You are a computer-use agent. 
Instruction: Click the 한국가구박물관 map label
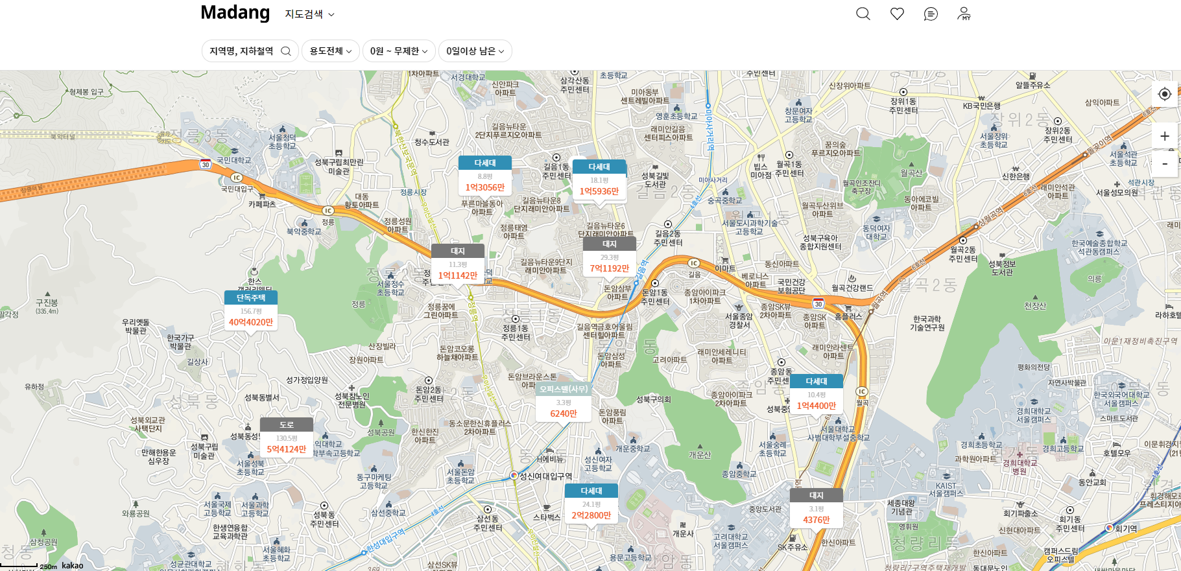click(x=180, y=342)
